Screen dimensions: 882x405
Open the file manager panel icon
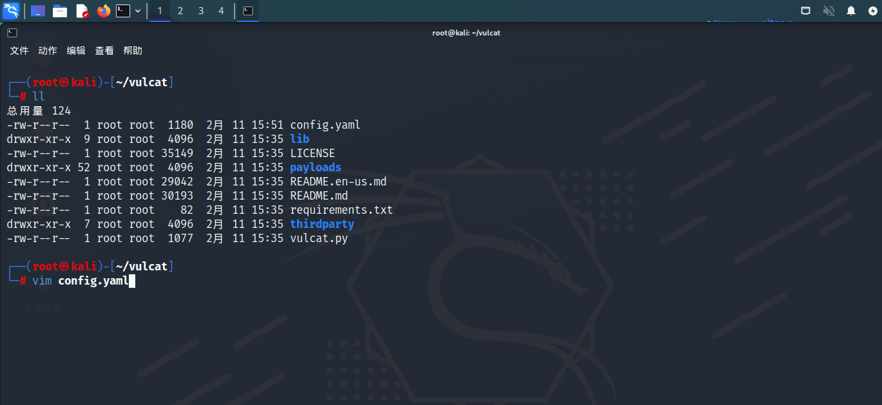click(60, 11)
